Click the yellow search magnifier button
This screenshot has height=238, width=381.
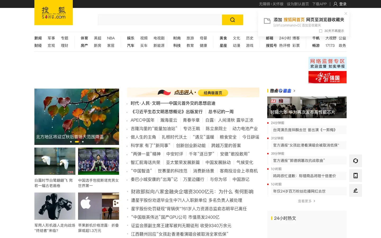(232, 20)
